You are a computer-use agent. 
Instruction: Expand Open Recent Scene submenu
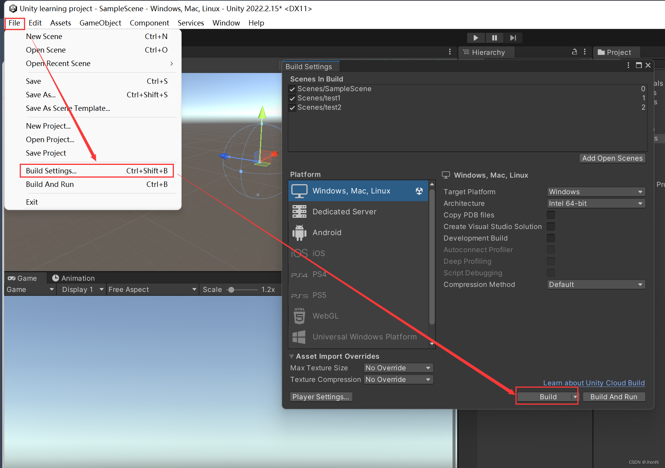click(99, 63)
